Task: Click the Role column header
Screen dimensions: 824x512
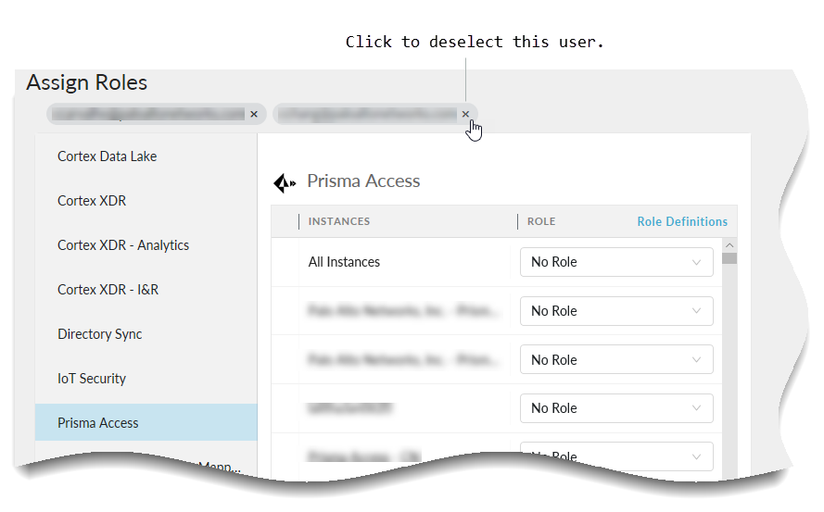Action: pos(541,221)
